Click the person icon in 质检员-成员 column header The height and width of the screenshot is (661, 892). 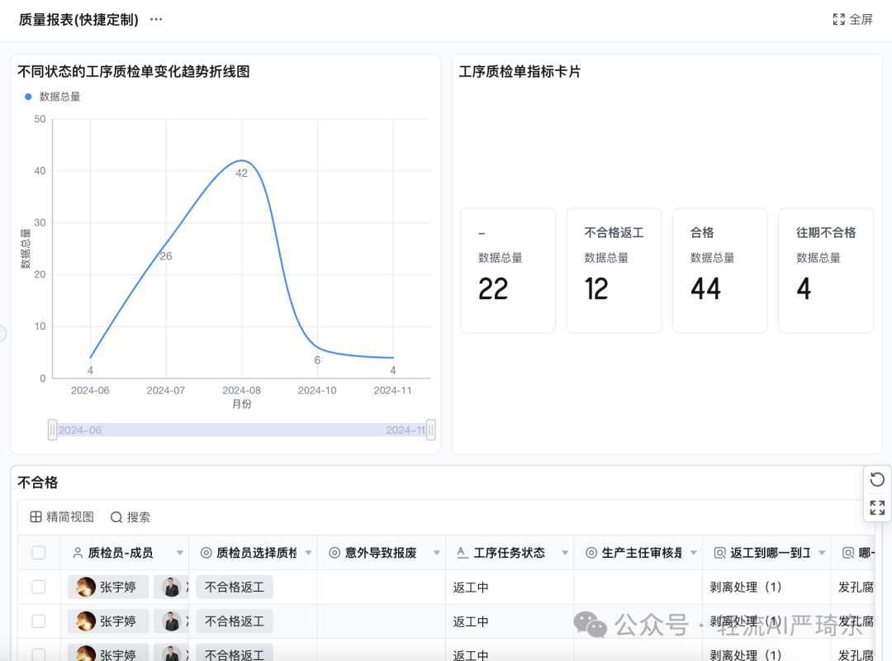click(75, 553)
